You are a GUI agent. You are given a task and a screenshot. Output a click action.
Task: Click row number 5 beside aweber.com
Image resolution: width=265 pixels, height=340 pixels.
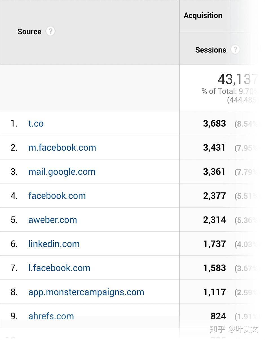tap(14, 220)
